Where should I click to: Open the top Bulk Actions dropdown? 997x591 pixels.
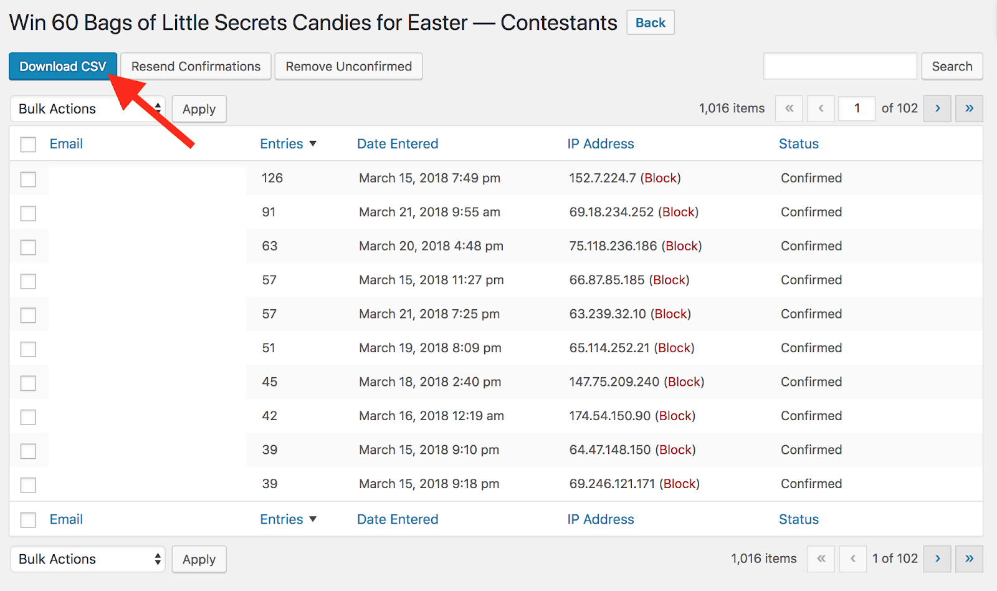pos(88,108)
